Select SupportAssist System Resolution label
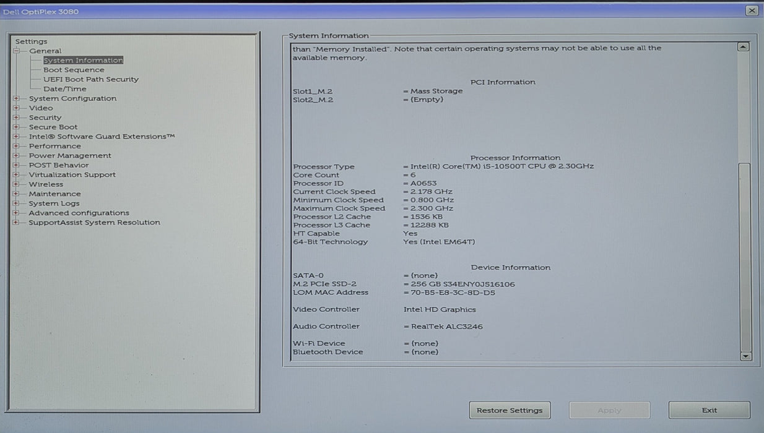Image resolution: width=764 pixels, height=433 pixels. point(94,222)
